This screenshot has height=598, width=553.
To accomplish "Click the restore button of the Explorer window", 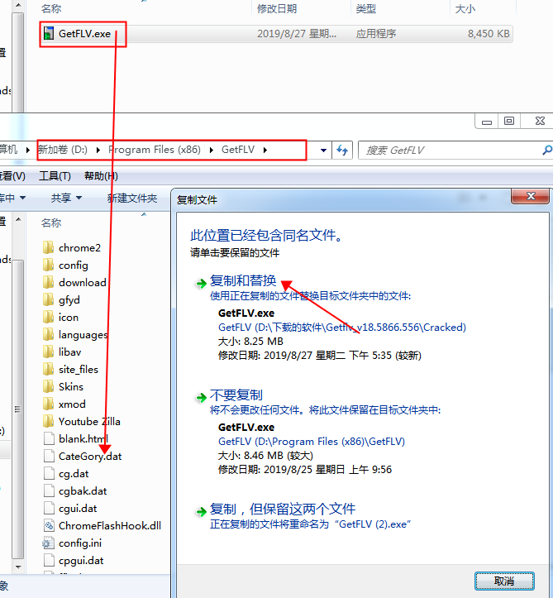I will [x=509, y=122].
